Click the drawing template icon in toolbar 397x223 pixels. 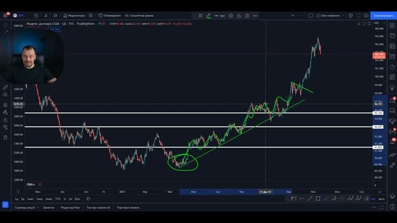click(x=200, y=15)
